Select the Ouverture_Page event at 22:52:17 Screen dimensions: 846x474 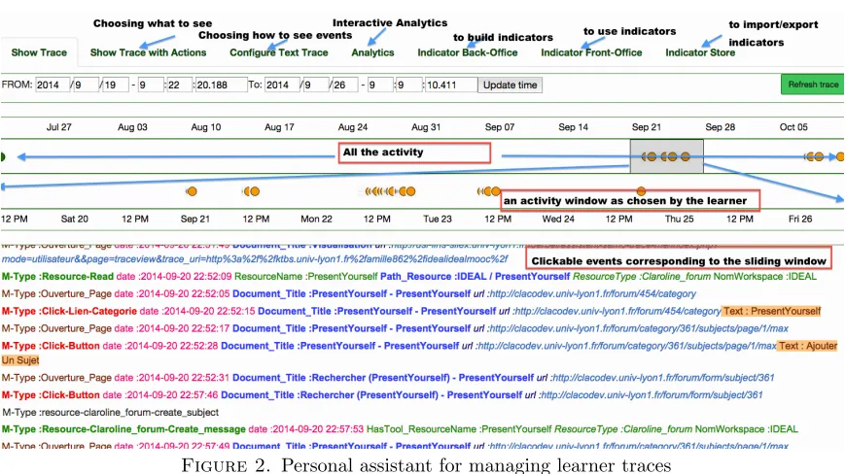click(x=395, y=328)
